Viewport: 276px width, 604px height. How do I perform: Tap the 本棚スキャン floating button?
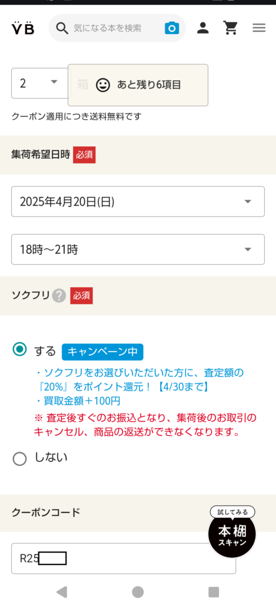point(232,531)
